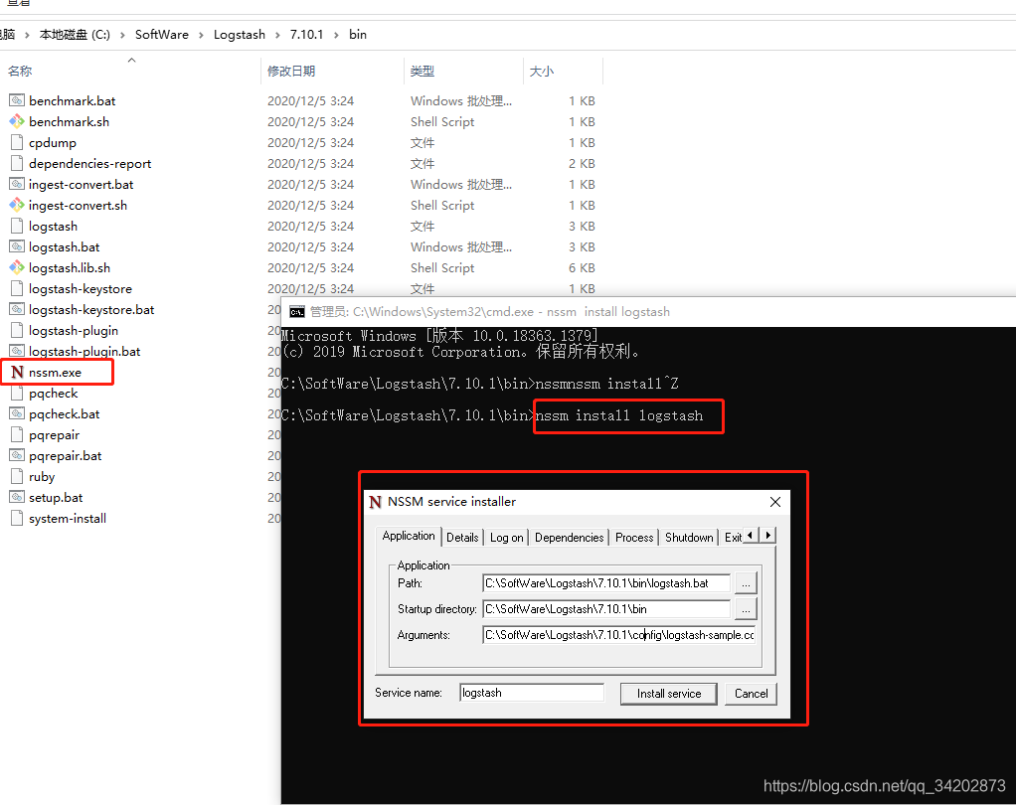The image size is (1016, 805).
Task: Click the logstash.lib.sh script icon
Action: tap(17, 267)
